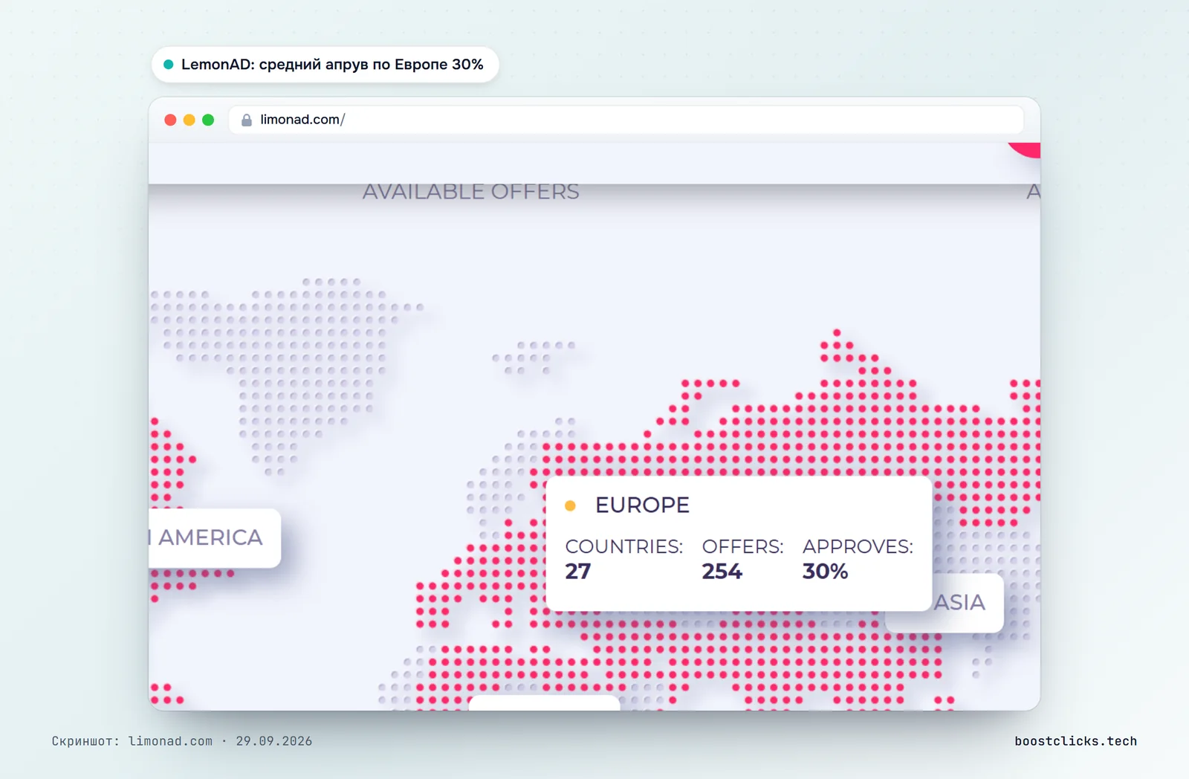Click the Скриншот: limonad.com caption
This screenshot has width=1189, height=779.
pyautogui.click(x=182, y=741)
